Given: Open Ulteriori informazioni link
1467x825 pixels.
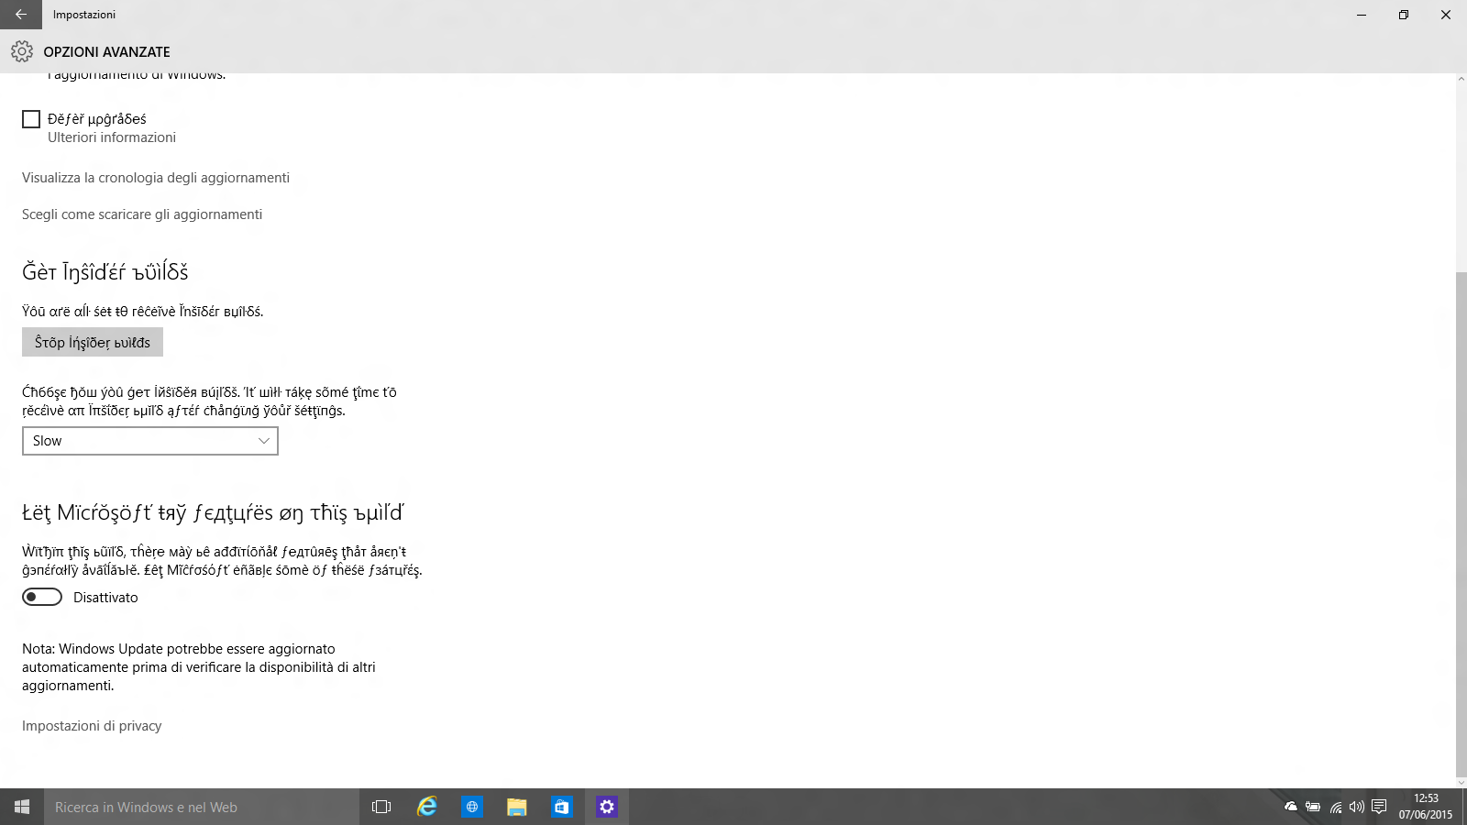Looking at the screenshot, I should (x=112, y=137).
